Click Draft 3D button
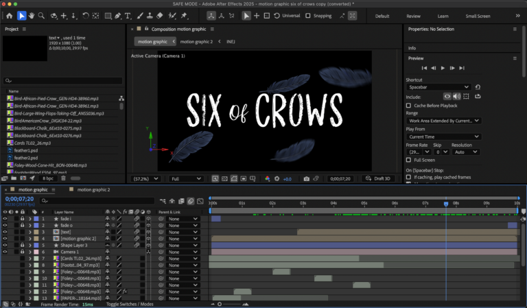The image size is (527, 308). point(378,178)
